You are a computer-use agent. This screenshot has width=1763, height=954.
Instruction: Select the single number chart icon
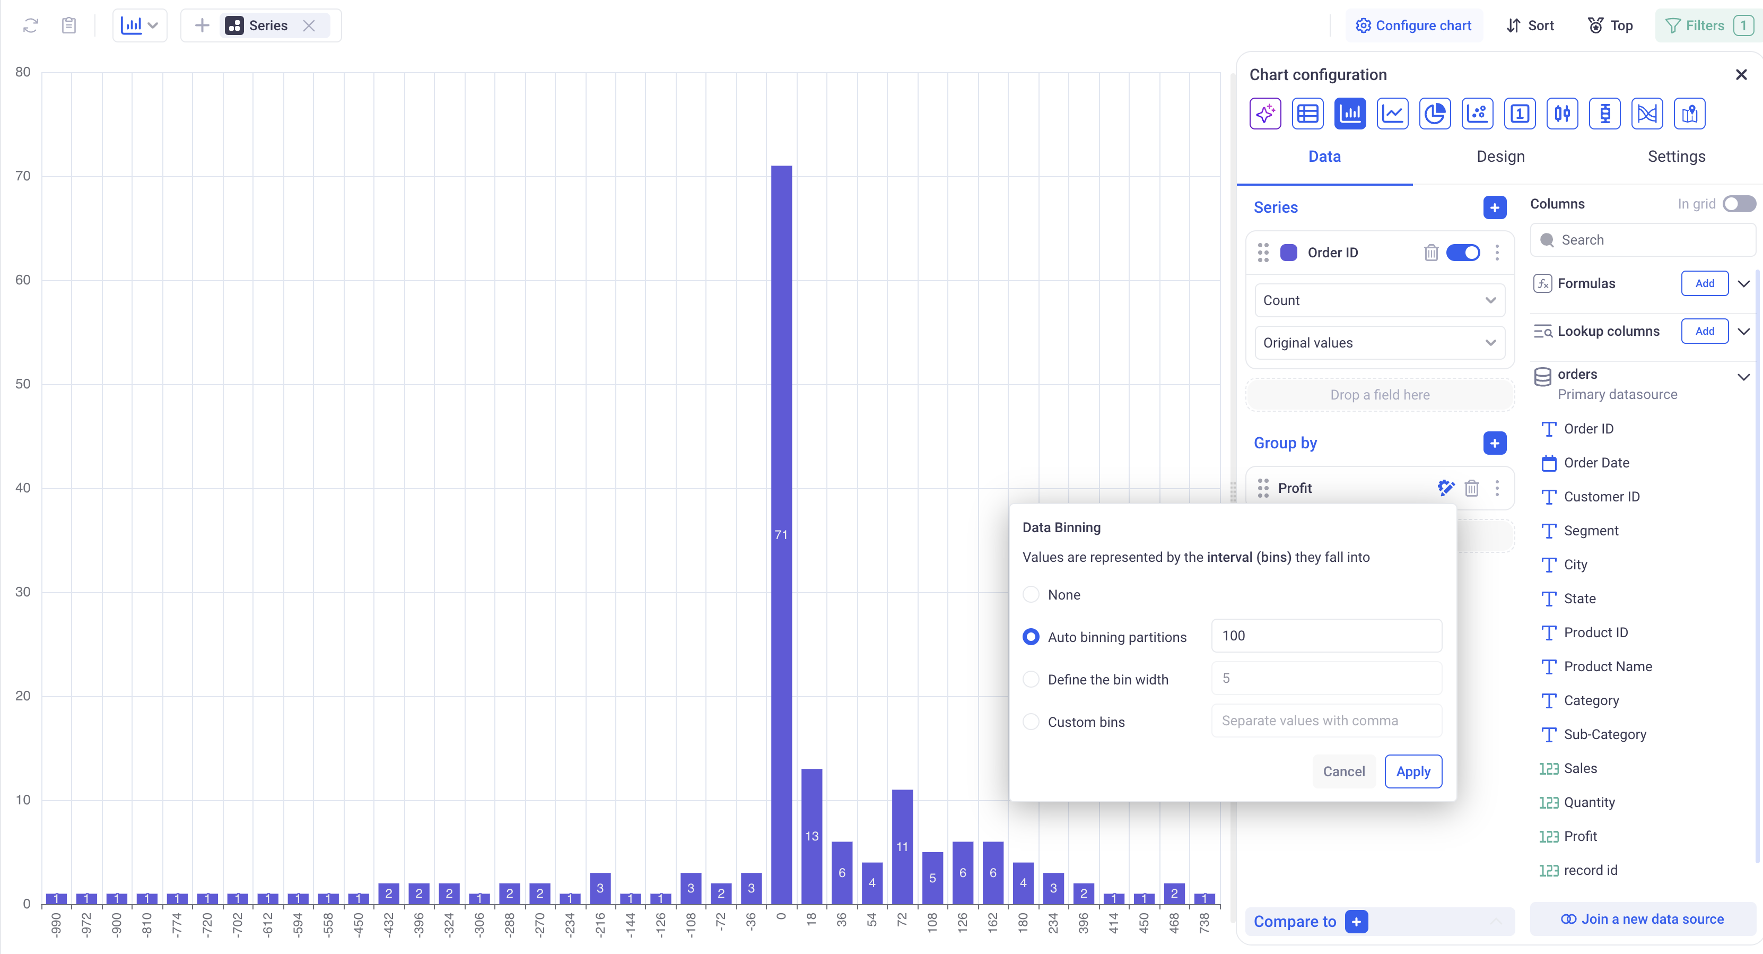(1520, 114)
